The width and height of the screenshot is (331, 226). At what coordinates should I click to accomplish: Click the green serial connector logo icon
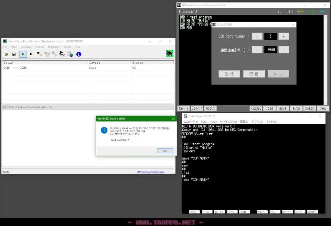click(x=170, y=54)
